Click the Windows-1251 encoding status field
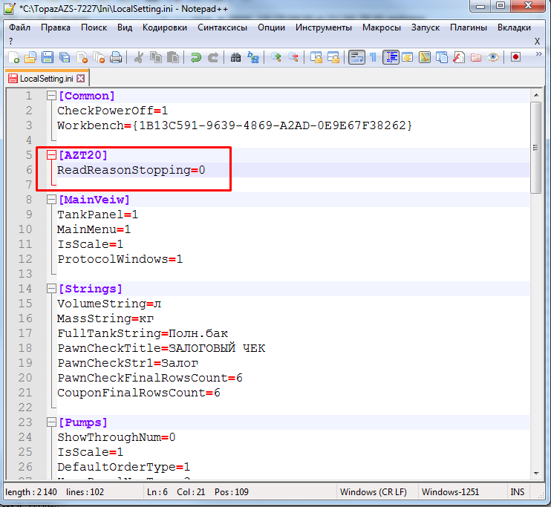Screen dimensions: 551x507 pyautogui.click(x=450, y=492)
